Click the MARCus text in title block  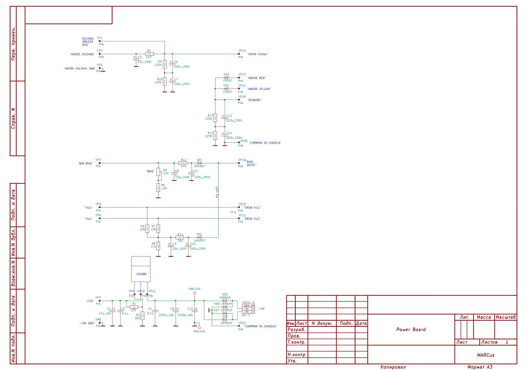click(485, 355)
